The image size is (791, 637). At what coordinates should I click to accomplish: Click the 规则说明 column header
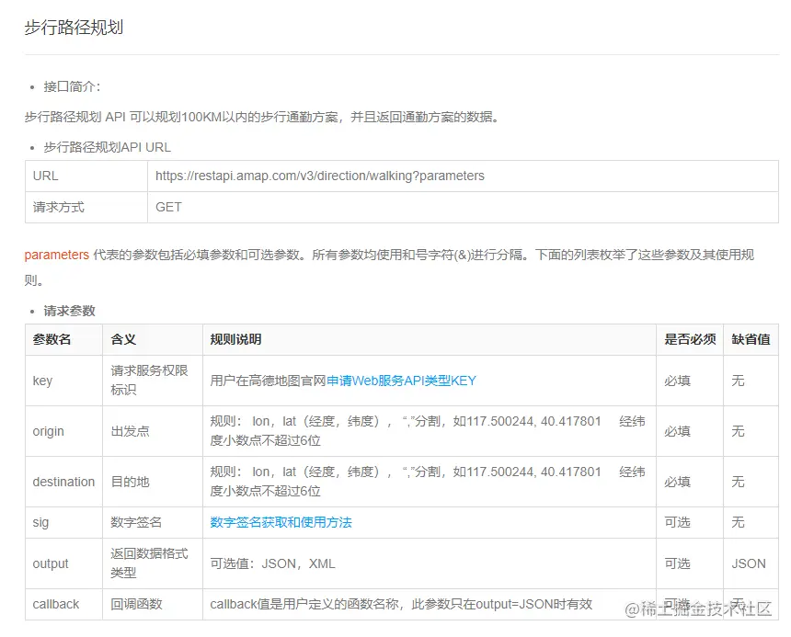430,340
